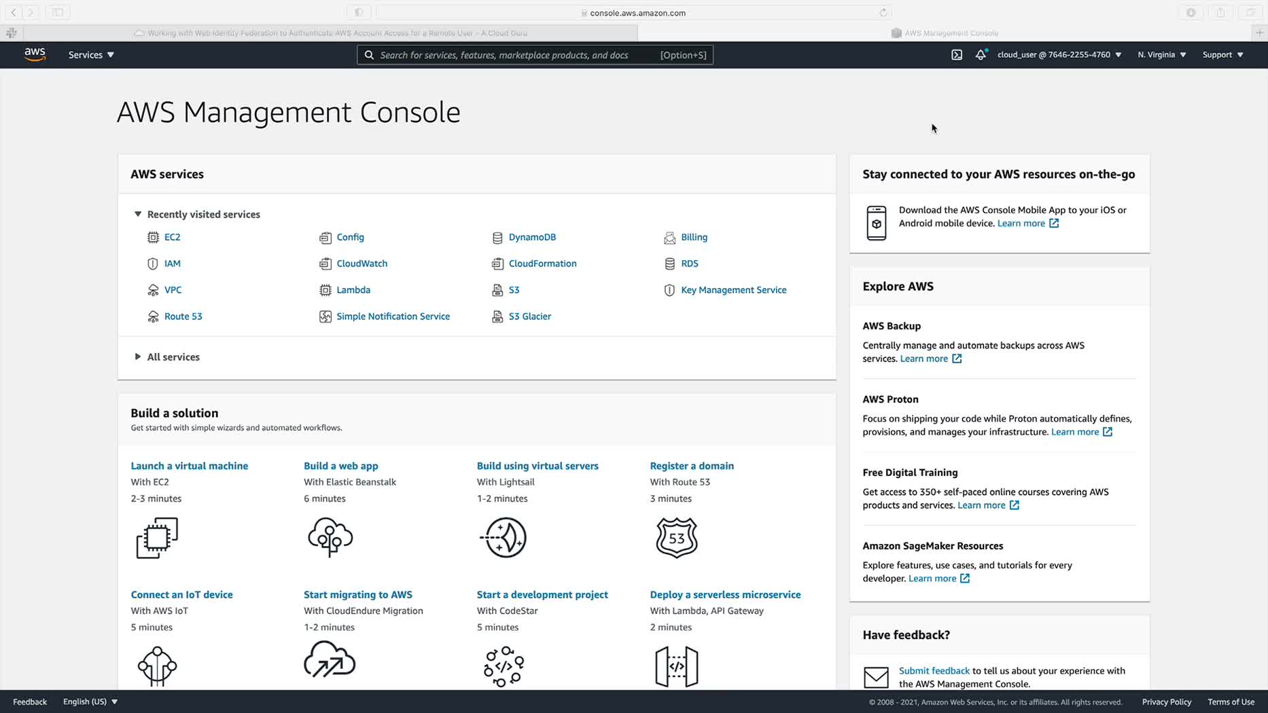Click the DynamoDB database icon
Viewport: 1268px width, 713px height.
(497, 237)
